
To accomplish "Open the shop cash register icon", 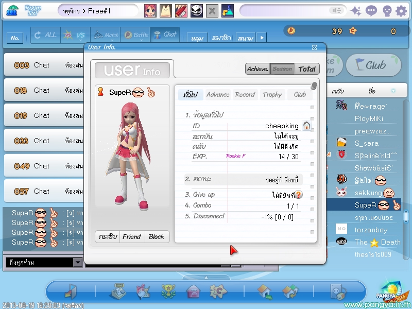I will click(x=117, y=291).
